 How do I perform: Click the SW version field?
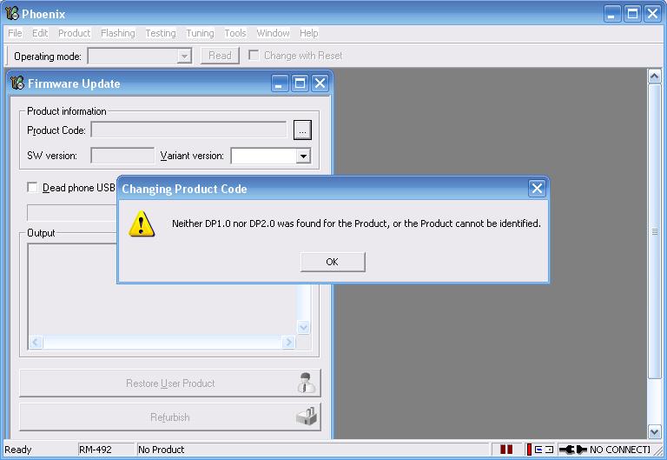click(122, 156)
